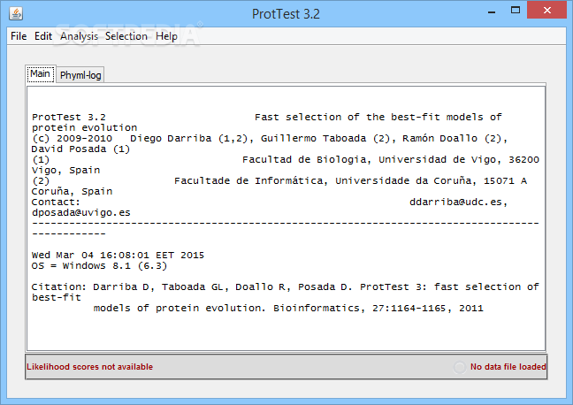The height and width of the screenshot is (405, 573).
Task: Click the 'Wed Mar 04 16:08:01 EET 2015' line
Action: pos(118,256)
